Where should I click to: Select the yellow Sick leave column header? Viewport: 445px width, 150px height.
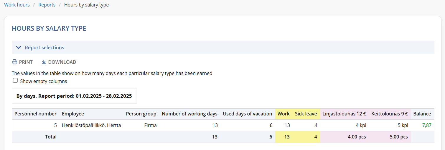coord(306,114)
